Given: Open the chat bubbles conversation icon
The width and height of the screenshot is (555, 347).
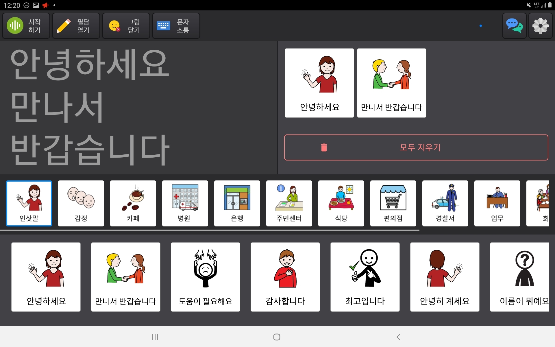Looking at the screenshot, I should [514, 26].
